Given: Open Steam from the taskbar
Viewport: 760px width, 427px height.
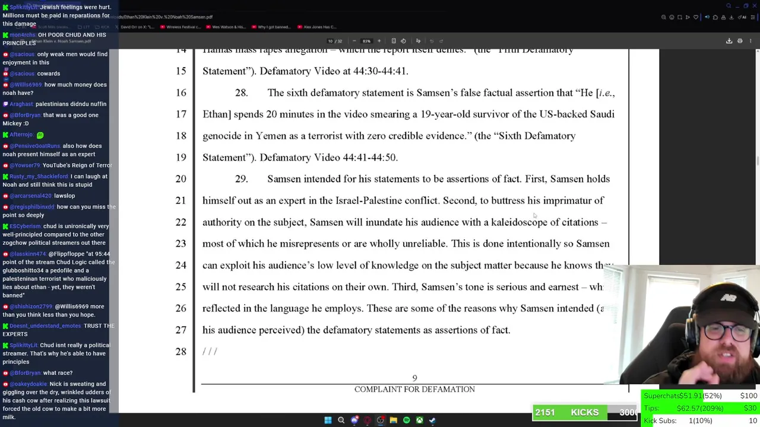Looking at the screenshot, I should [x=432, y=420].
